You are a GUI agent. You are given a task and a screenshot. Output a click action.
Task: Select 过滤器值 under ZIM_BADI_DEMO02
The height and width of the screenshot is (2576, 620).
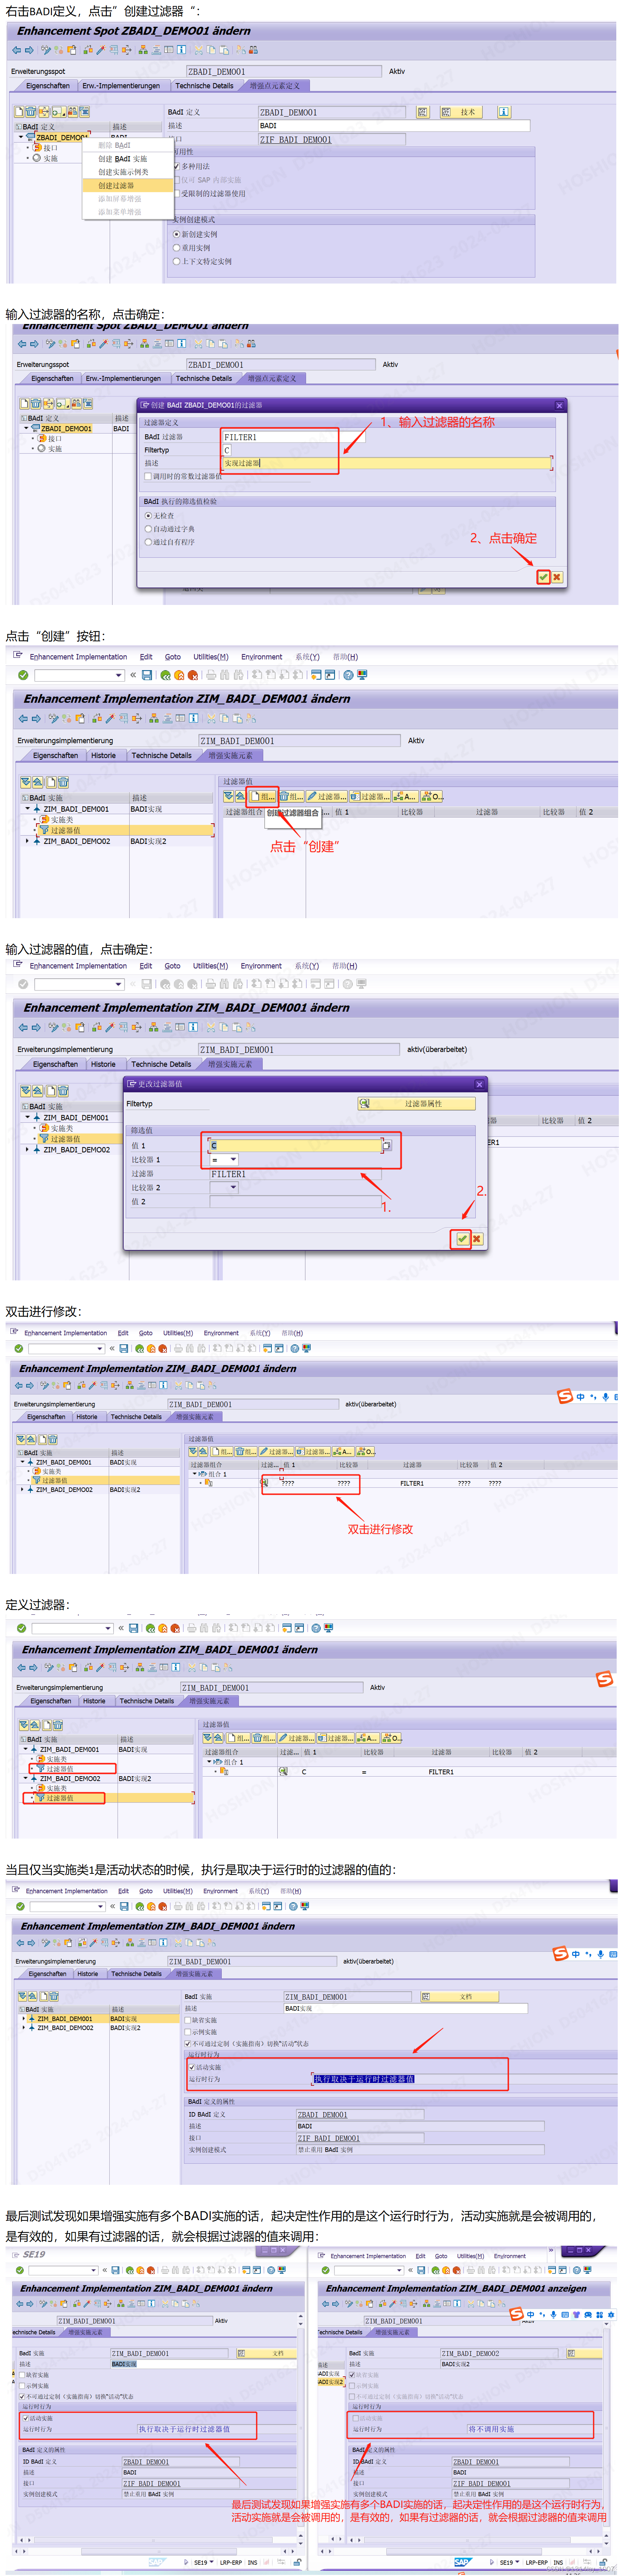pos(60,1798)
